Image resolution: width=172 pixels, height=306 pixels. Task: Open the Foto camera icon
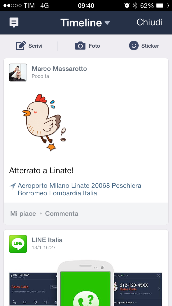(x=80, y=46)
